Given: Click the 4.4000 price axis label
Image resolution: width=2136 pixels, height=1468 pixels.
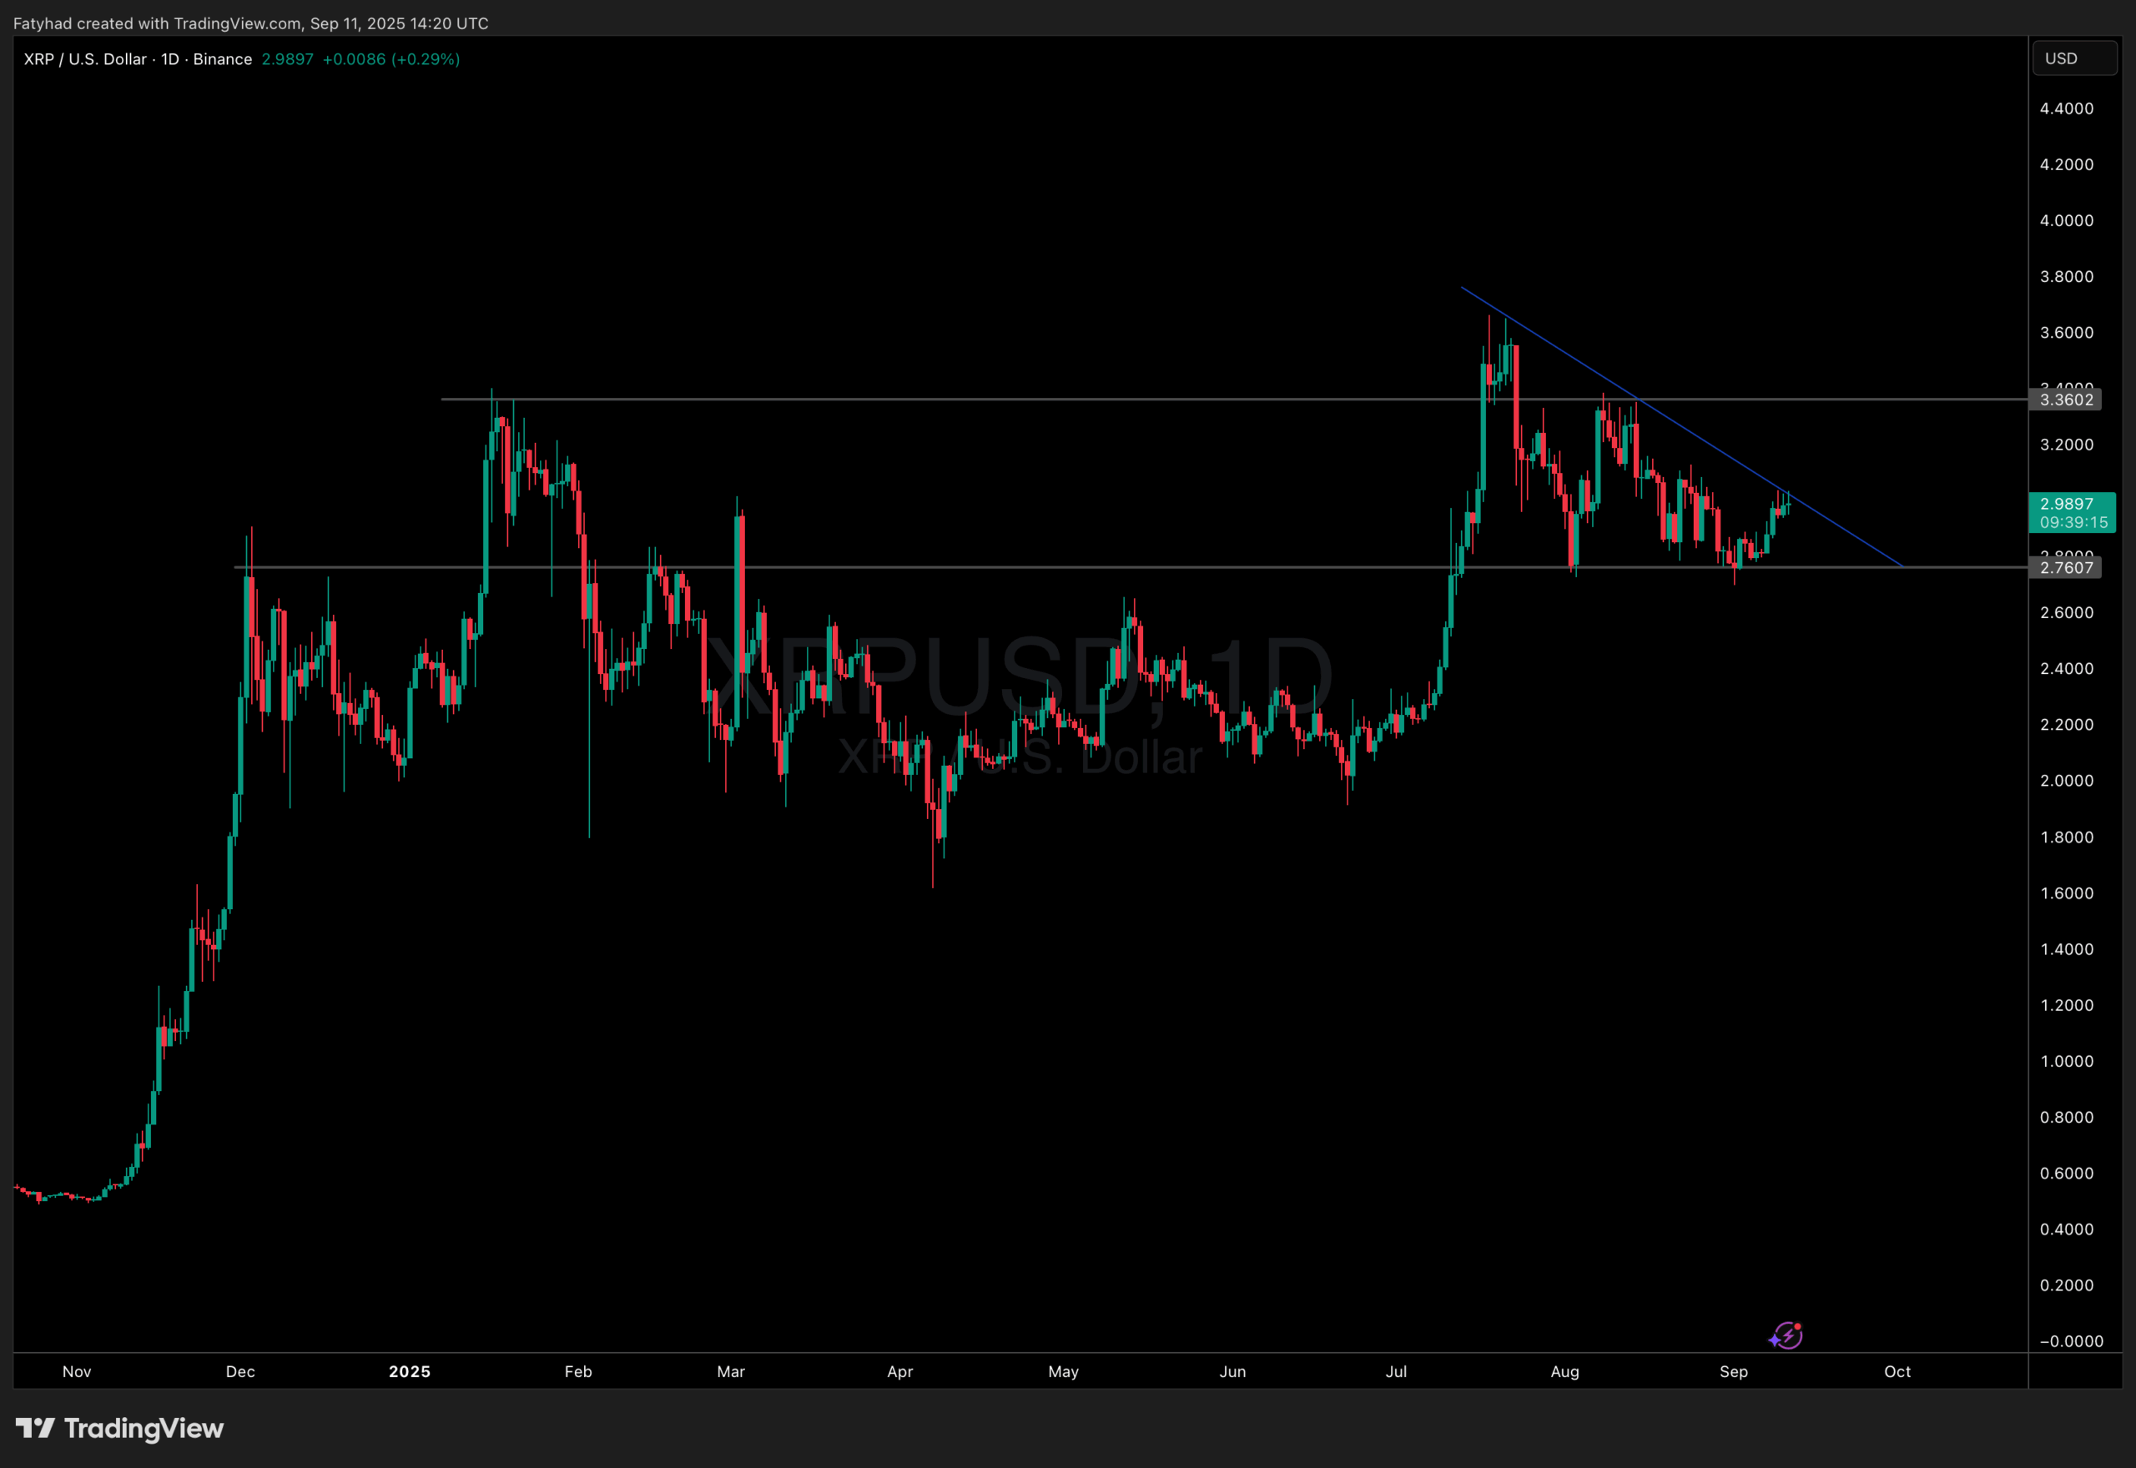Looking at the screenshot, I should pos(2066,108).
